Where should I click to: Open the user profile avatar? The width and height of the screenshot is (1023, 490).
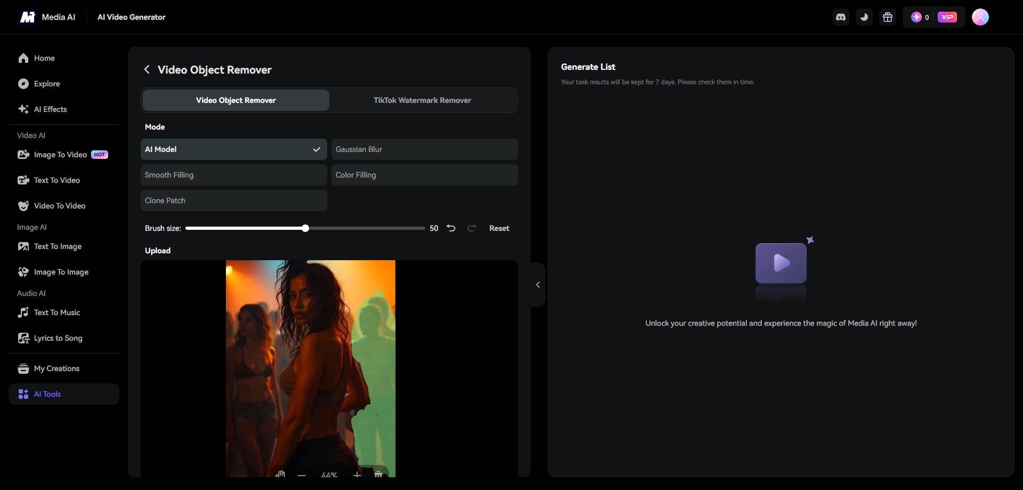(980, 17)
